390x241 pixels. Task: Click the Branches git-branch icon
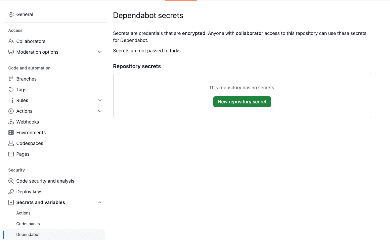pyautogui.click(x=11, y=79)
